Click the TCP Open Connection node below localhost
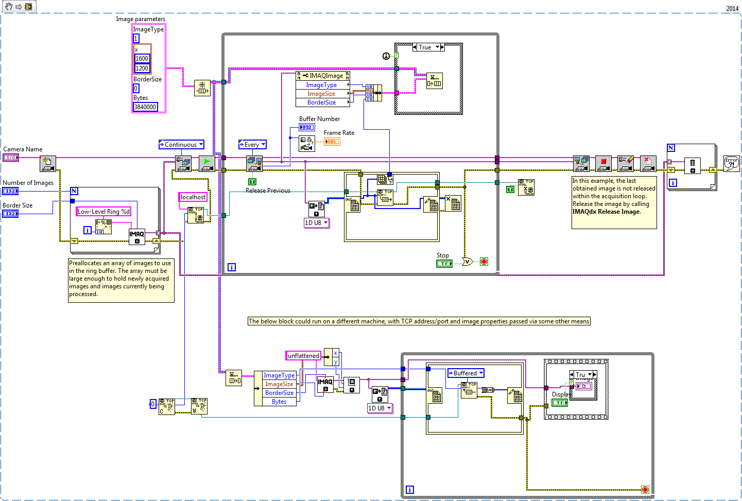Image resolution: width=742 pixels, height=501 pixels. tap(196, 215)
